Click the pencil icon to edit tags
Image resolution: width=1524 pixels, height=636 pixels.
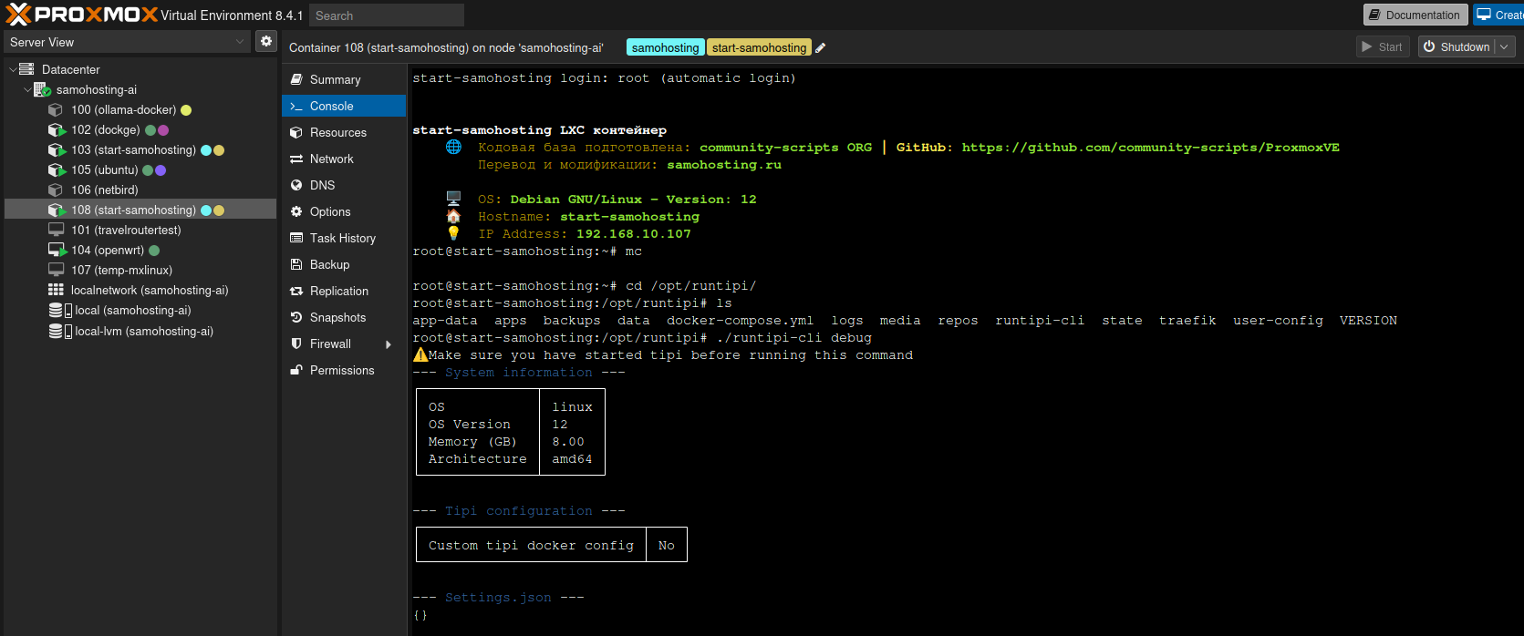pos(820,47)
